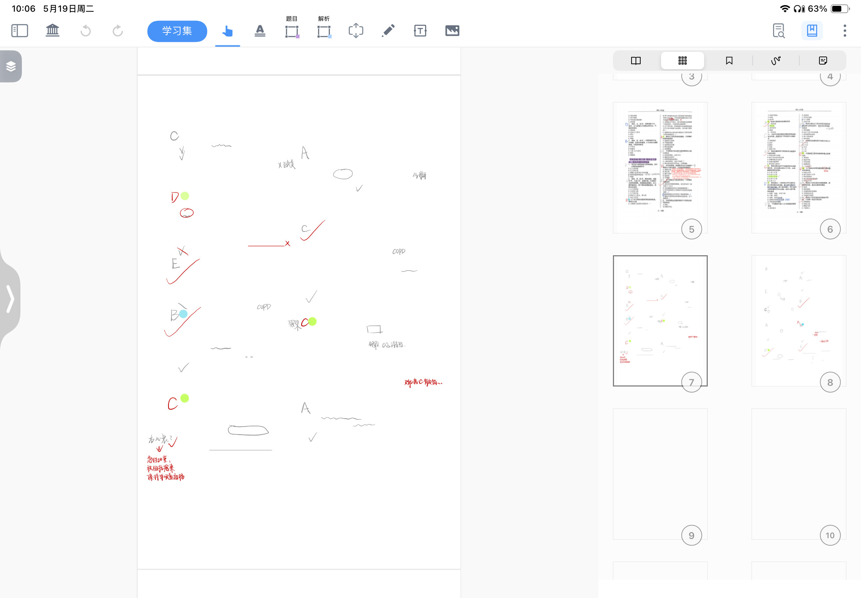Expand the layers side panel
Image resolution: width=861 pixels, height=598 pixels.
coord(11,66)
